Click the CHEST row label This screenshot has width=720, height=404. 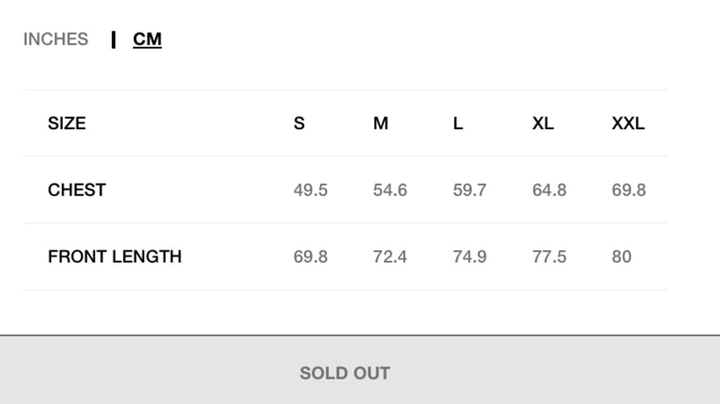point(77,190)
